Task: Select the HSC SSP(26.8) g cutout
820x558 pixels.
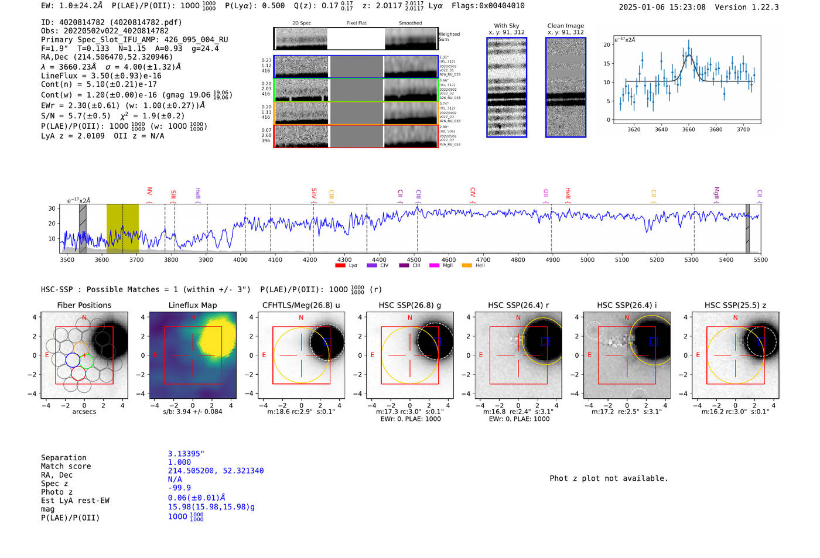Action: tap(409, 355)
